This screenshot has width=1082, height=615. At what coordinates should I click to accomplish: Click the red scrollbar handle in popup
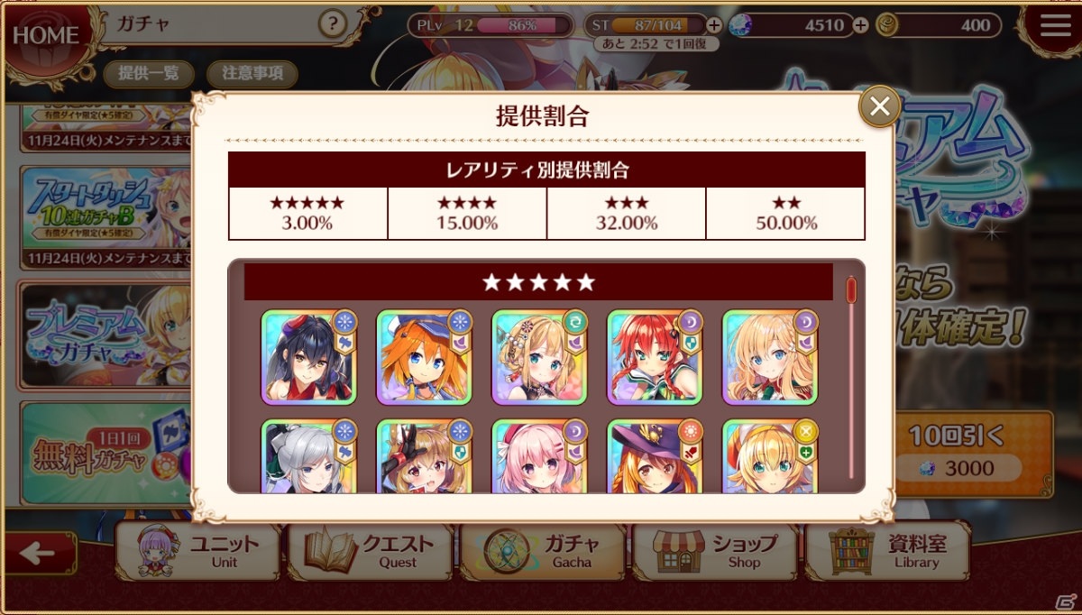point(849,289)
